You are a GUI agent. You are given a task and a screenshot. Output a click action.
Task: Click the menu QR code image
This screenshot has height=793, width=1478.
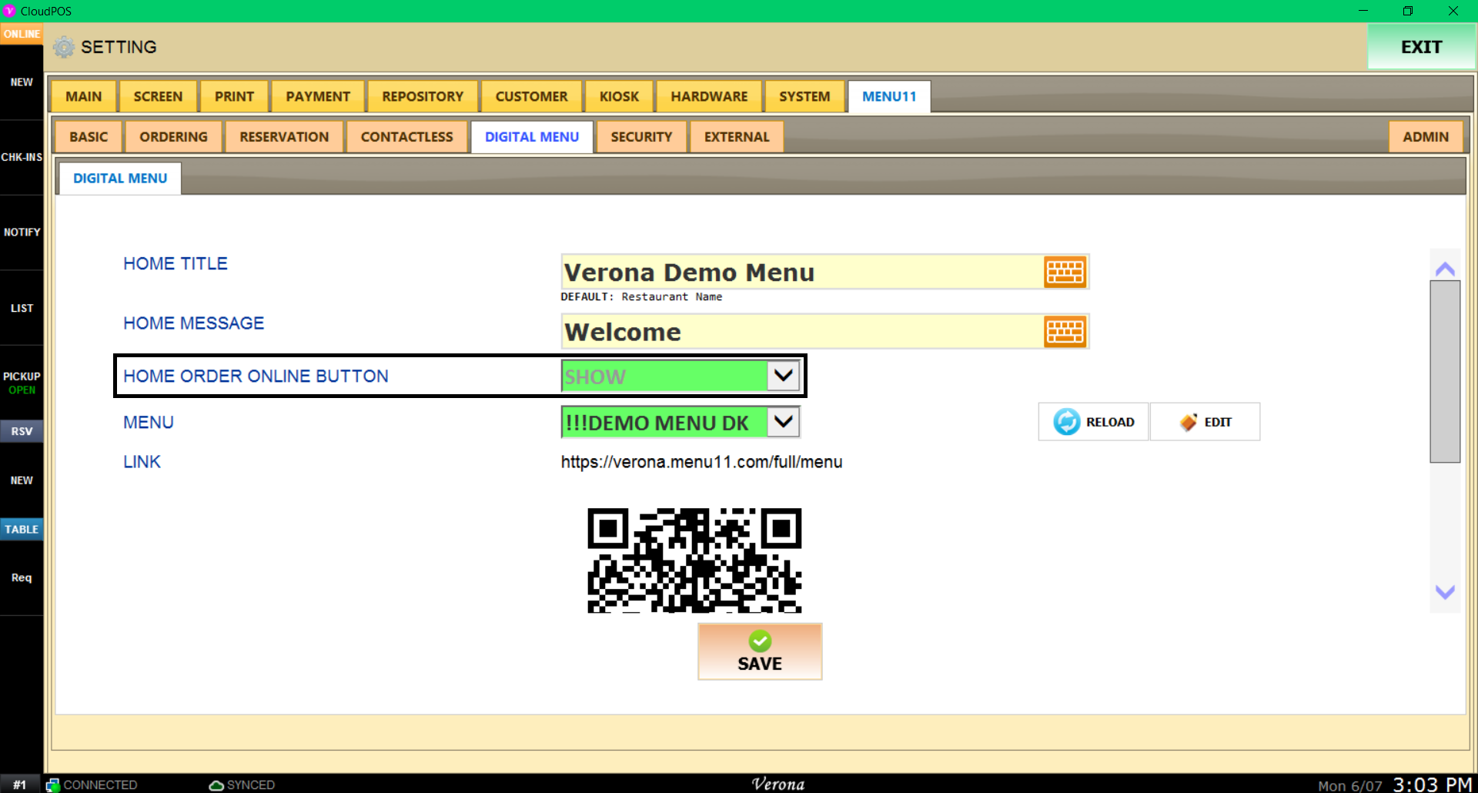[694, 560]
